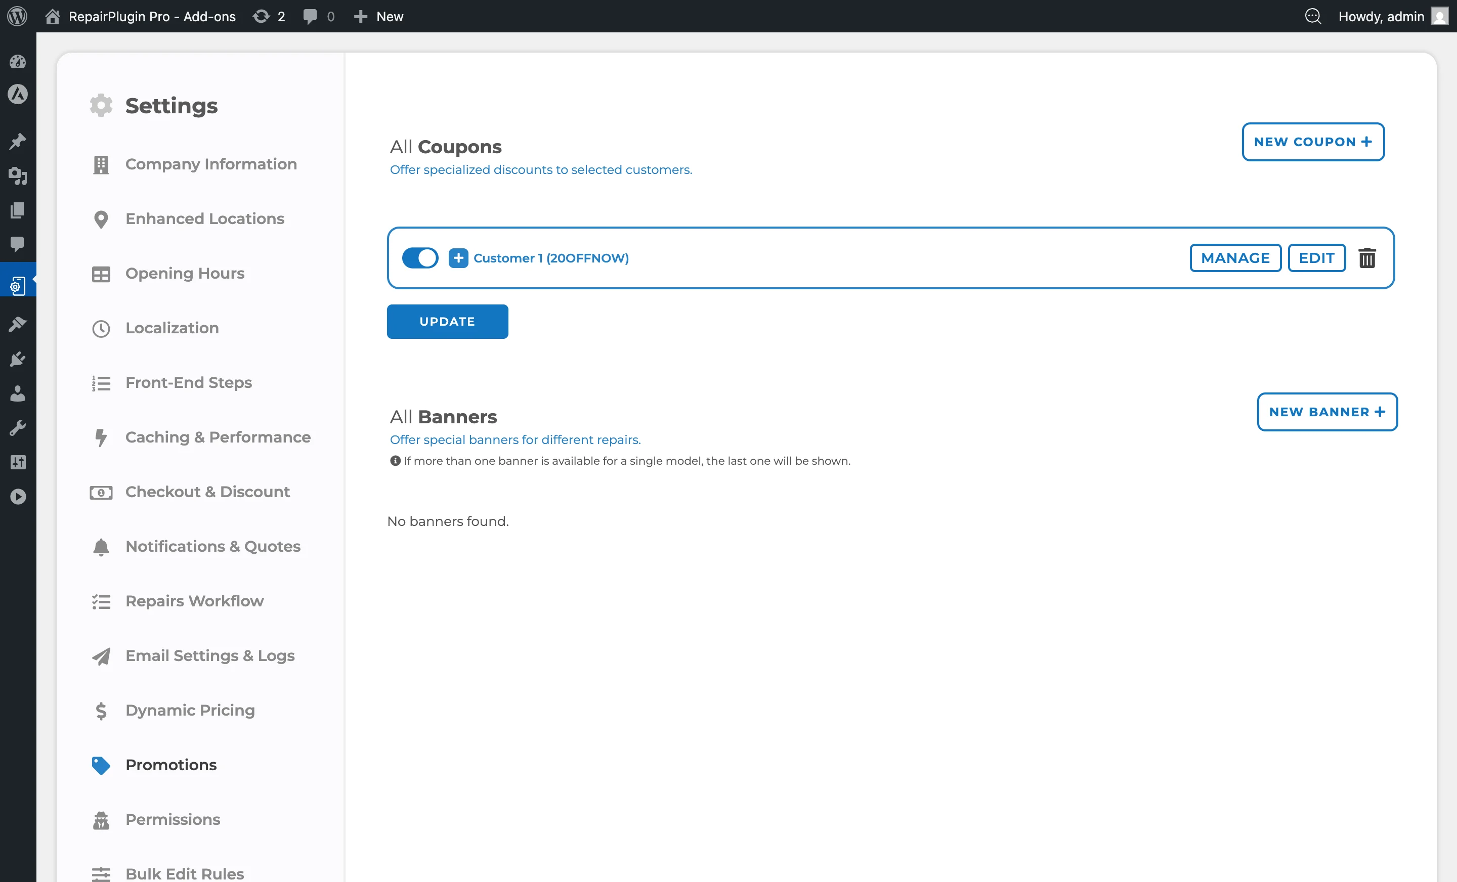
Task: Click the UPDATE button
Action: pyautogui.click(x=447, y=322)
